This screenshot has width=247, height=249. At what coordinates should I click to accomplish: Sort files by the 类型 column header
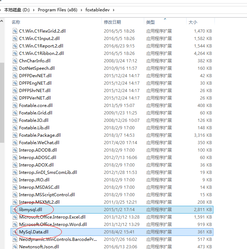[150, 22]
